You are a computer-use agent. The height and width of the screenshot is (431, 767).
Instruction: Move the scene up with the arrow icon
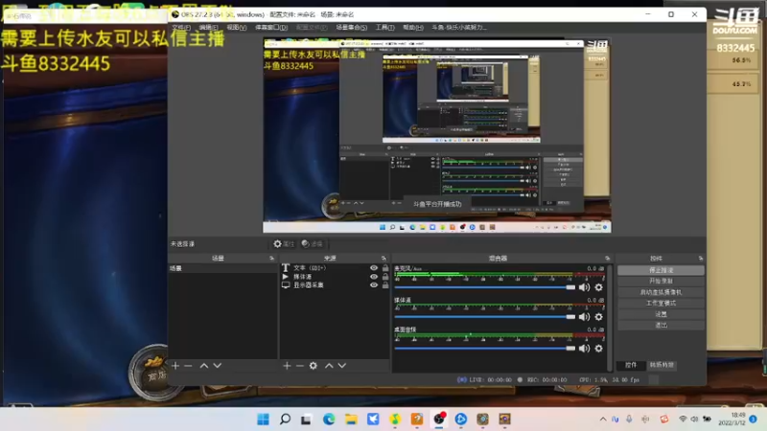pos(204,366)
